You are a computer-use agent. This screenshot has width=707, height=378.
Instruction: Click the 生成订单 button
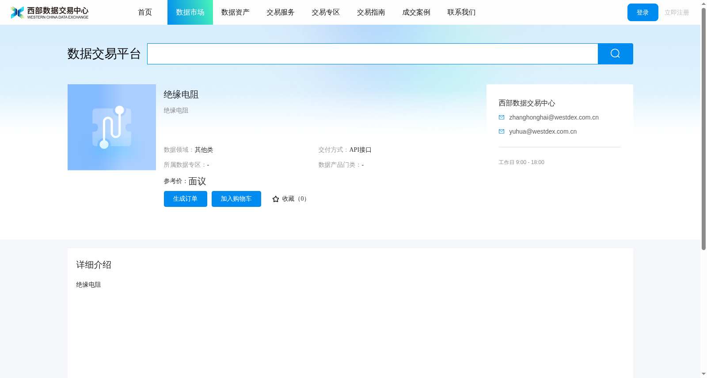pos(186,199)
